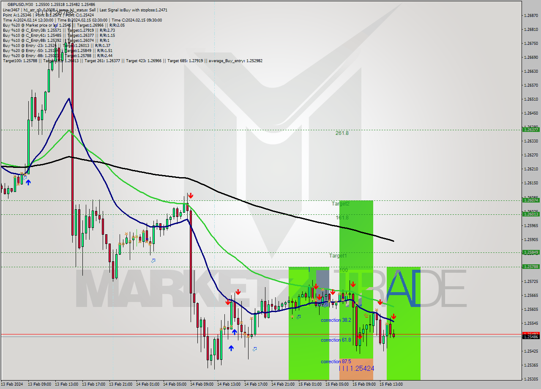This screenshot has height=389, width=541.
Task: Click the Target2 label
Action: click(x=340, y=203)
